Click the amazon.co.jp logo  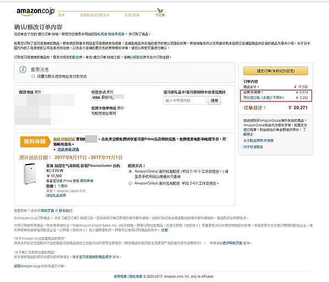(x=36, y=12)
